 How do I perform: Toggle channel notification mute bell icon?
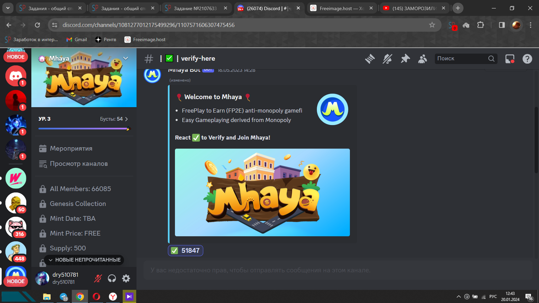pyautogui.click(x=387, y=59)
